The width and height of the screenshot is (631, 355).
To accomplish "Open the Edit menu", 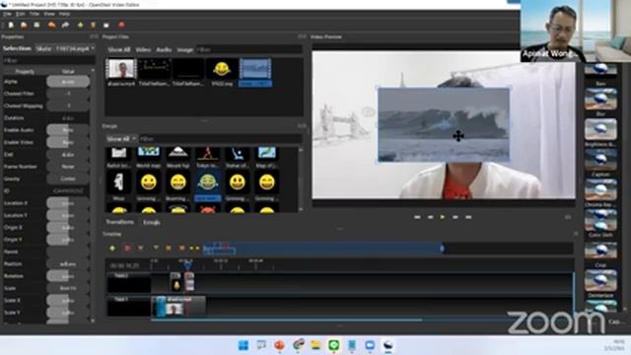I will [20, 14].
